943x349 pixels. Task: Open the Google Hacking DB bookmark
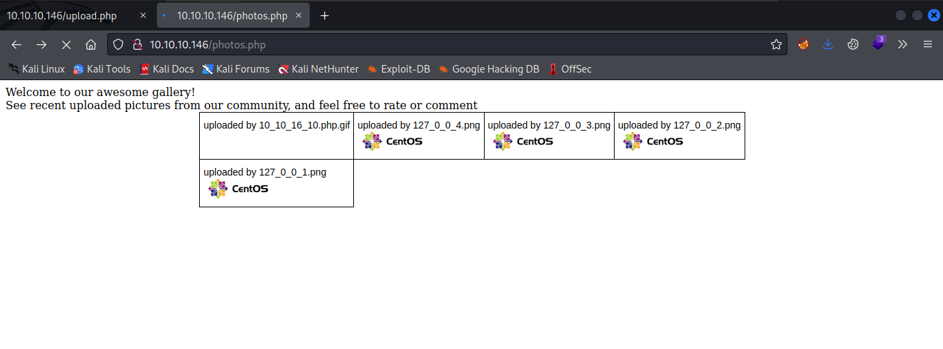click(489, 69)
